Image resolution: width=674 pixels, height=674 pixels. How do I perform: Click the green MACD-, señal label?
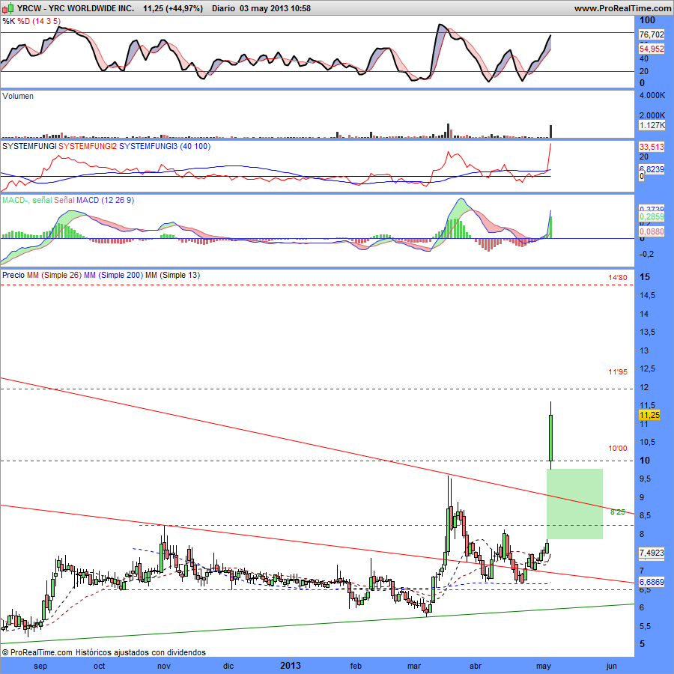(x=27, y=200)
